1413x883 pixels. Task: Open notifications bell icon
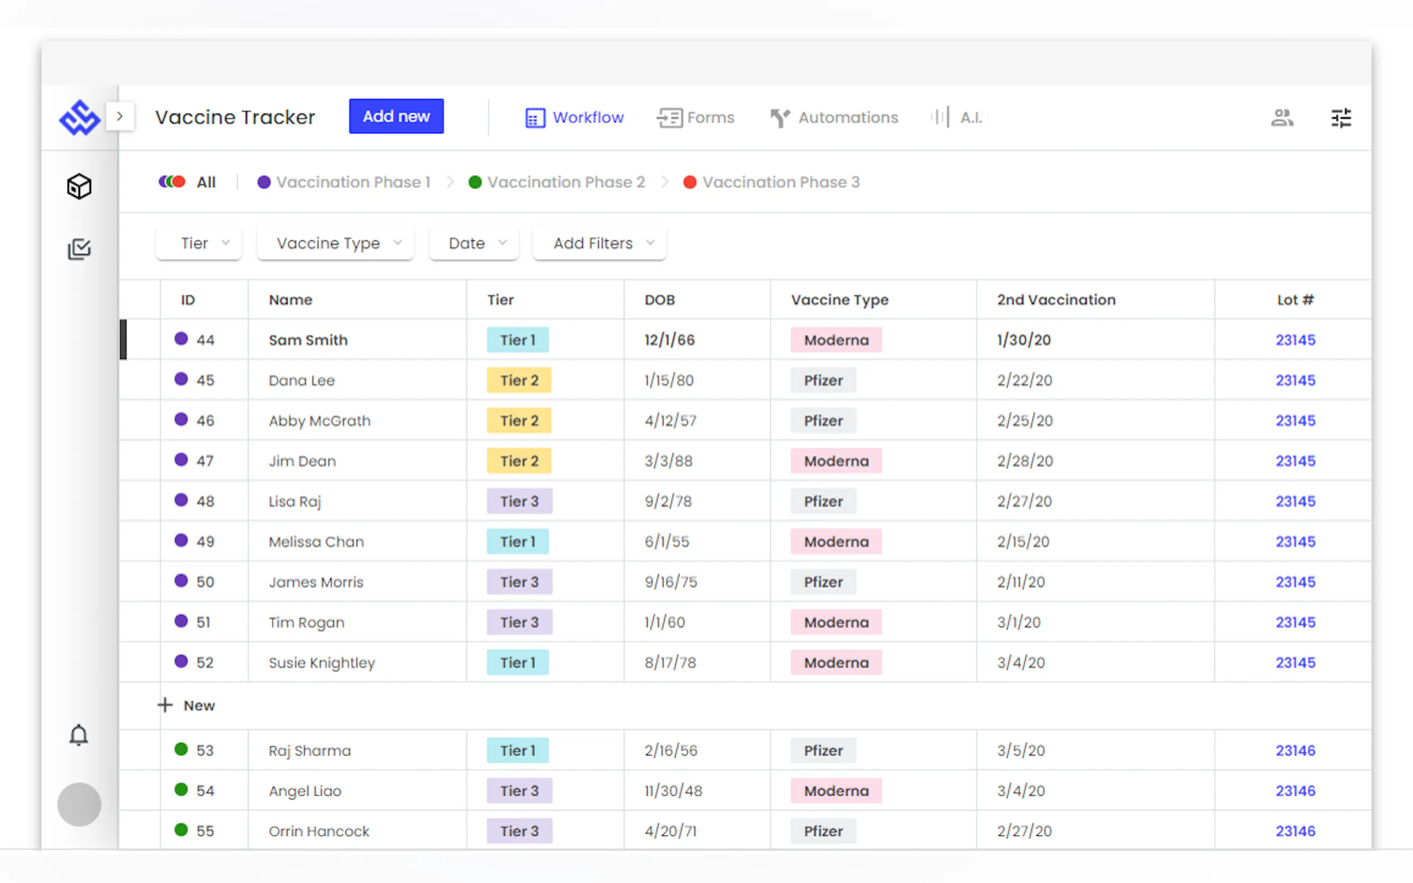click(x=79, y=735)
